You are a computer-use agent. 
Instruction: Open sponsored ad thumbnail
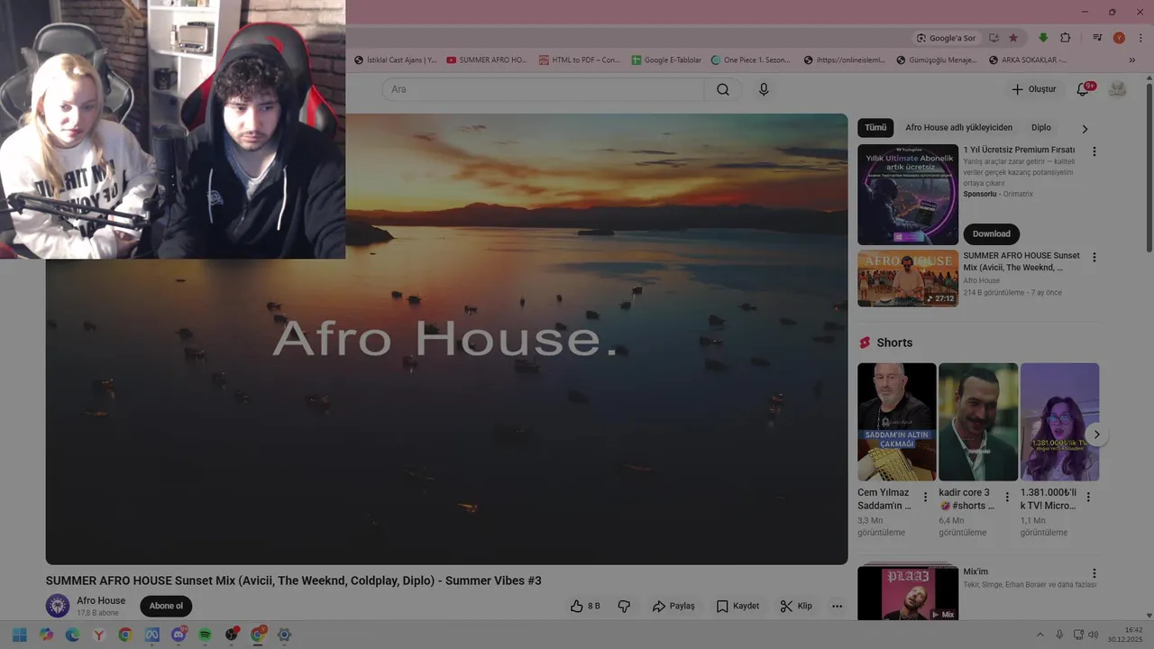point(908,195)
